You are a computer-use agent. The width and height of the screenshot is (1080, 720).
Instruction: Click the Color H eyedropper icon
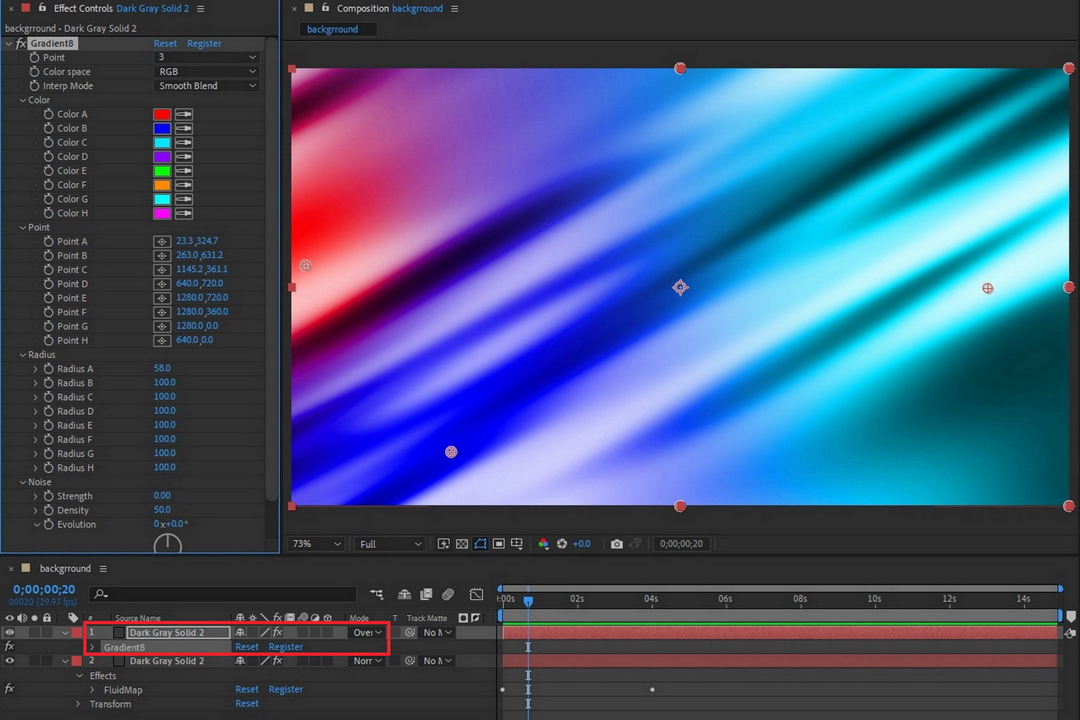184,214
